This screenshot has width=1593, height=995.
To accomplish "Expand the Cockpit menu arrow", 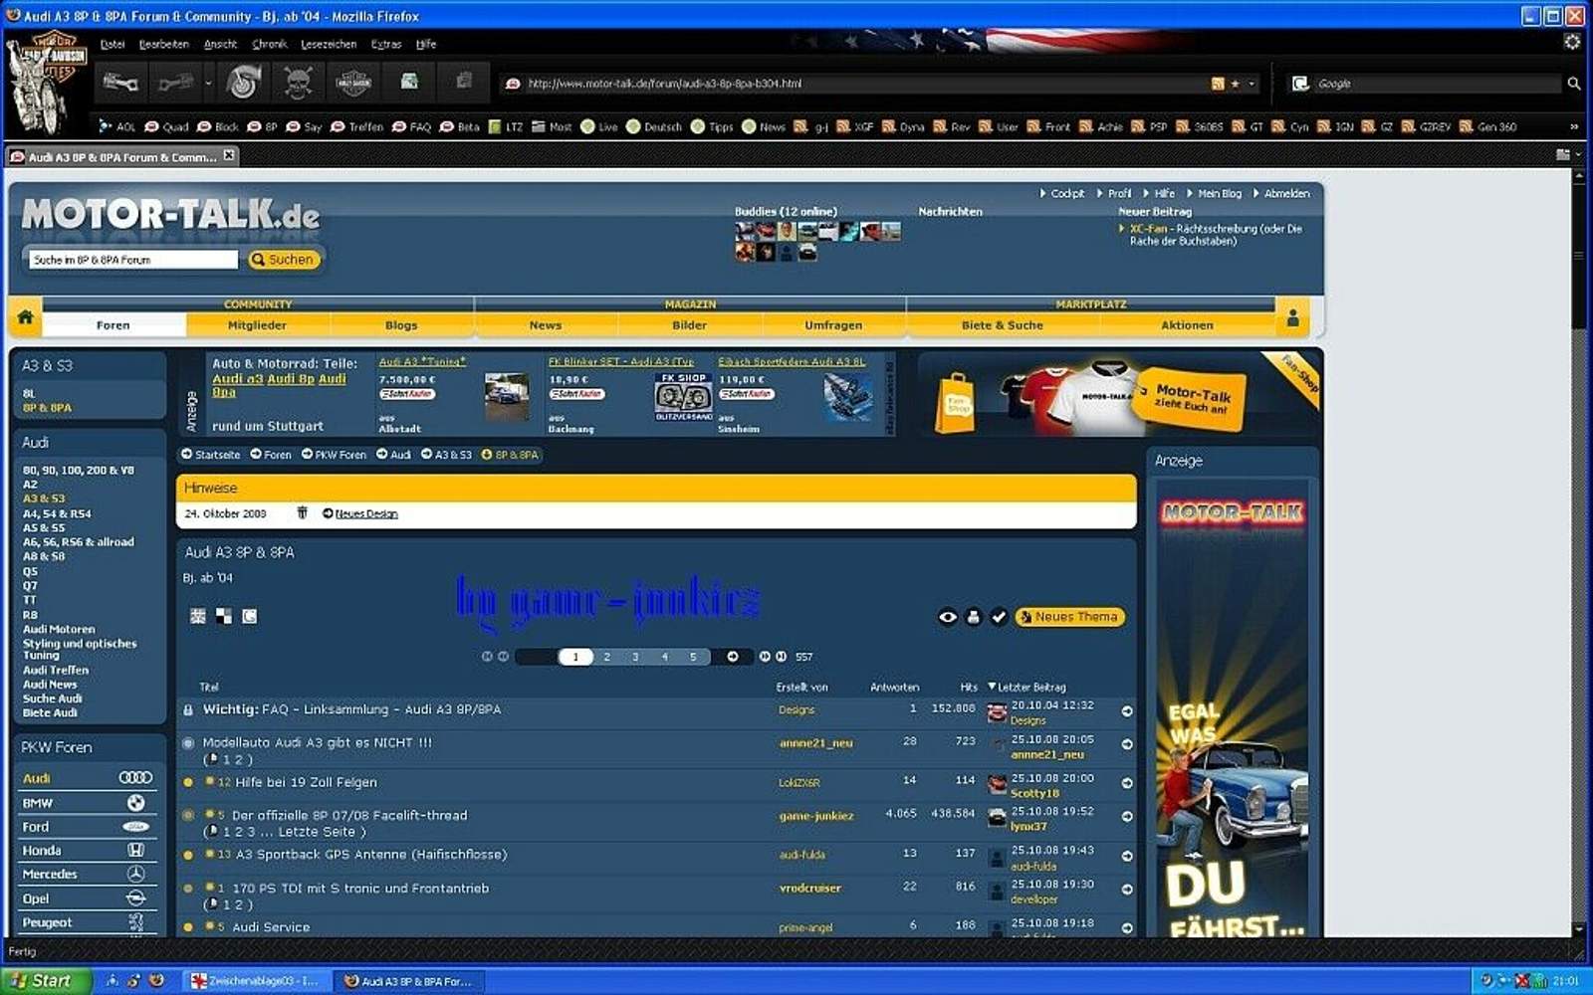I will (x=1042, y=193).
